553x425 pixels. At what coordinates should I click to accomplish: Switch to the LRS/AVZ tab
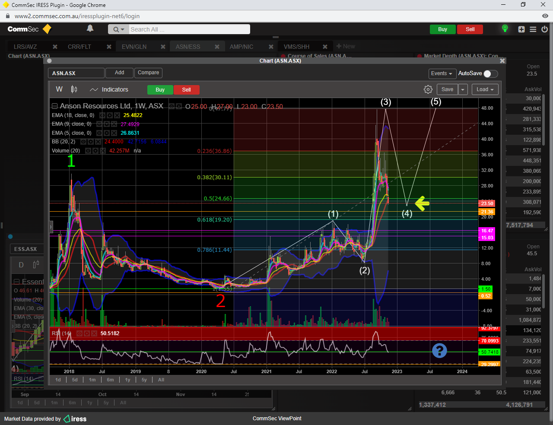(25, 47)
